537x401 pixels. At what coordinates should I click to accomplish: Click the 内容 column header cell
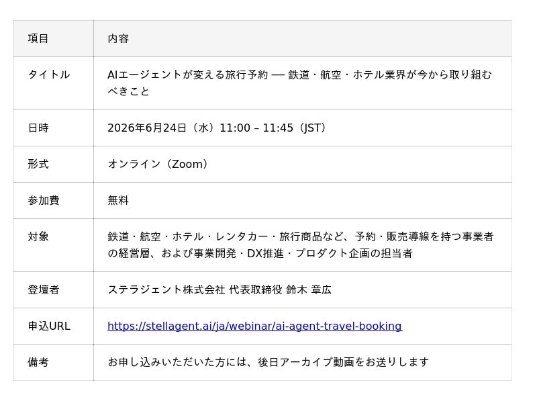click(x=303, y=38)
